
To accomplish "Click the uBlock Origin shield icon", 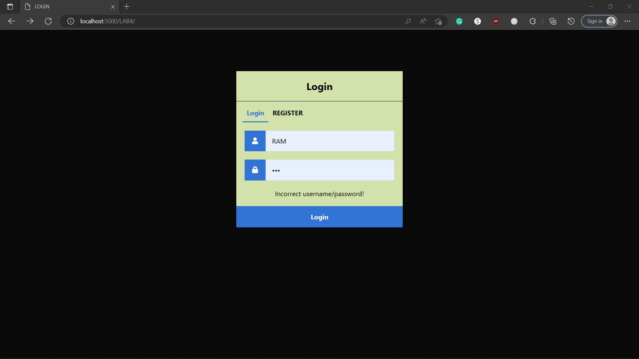I will (496, 21).
